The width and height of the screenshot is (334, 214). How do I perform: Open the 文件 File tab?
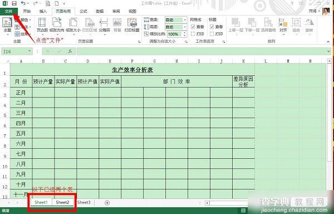coord(9,11)
